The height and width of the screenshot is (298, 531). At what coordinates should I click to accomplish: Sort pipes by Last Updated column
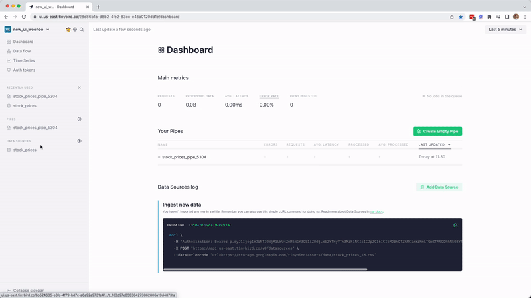coord(435,144)
